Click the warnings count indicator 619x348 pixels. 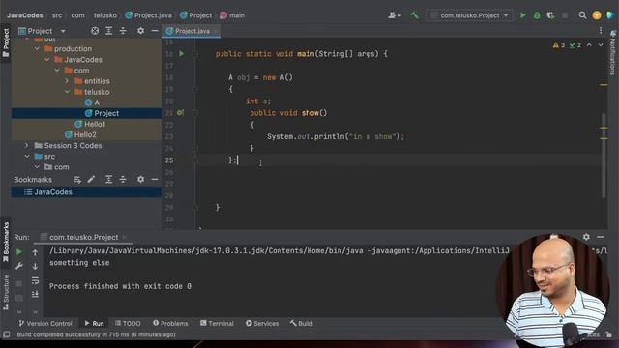559,45
